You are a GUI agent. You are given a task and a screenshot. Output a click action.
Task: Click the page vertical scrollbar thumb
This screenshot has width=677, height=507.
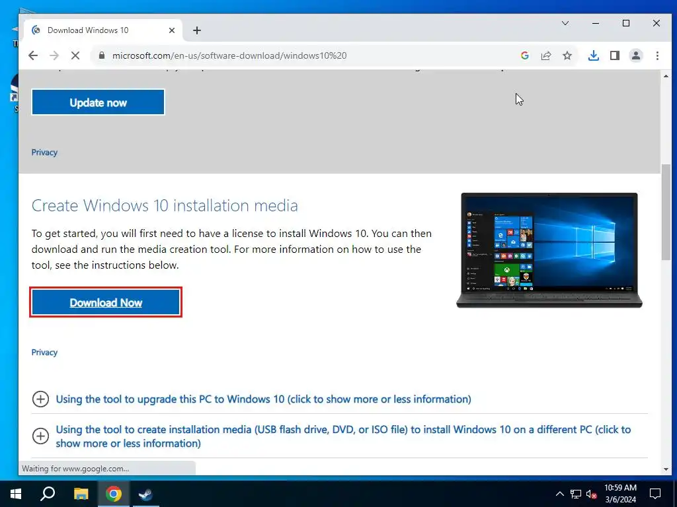click(666, 211)
